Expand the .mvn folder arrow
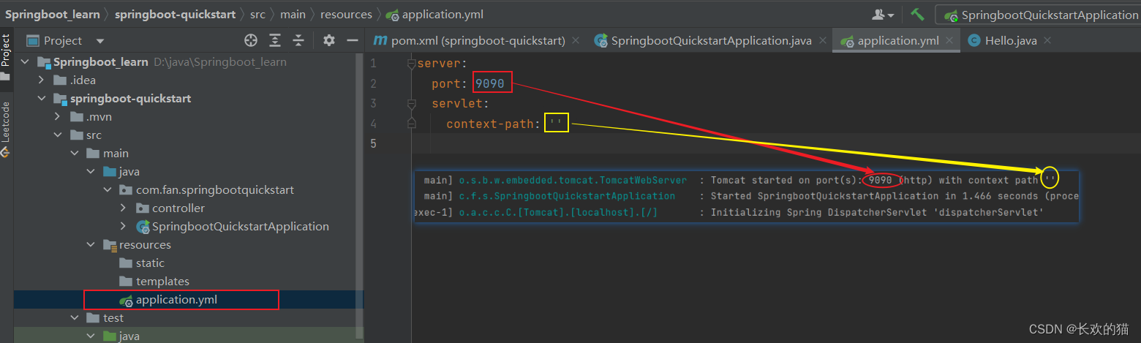 [59, 117]
